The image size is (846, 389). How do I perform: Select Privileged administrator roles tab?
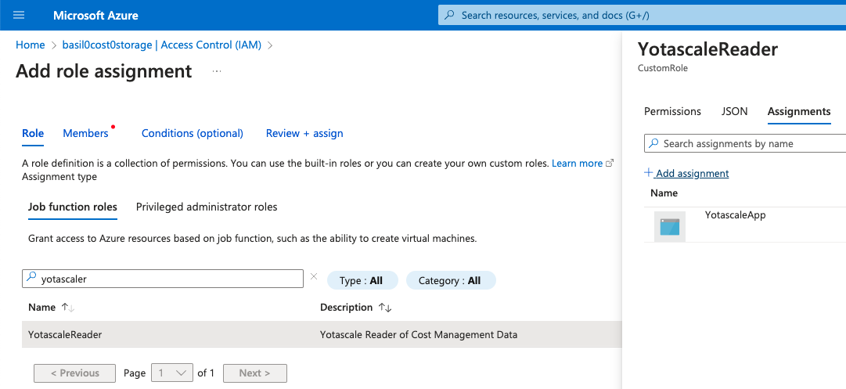point(207,207)
